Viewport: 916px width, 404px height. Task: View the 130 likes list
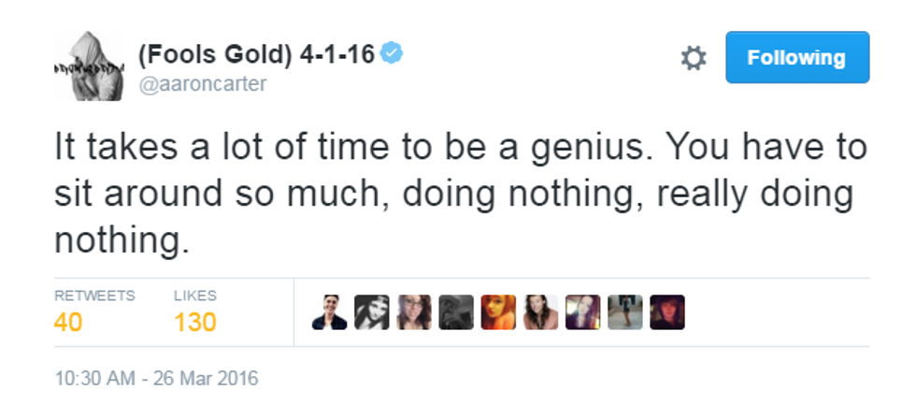pyautogui.click(x=194, y=323)
